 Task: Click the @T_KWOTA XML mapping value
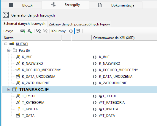pos(109,109)
